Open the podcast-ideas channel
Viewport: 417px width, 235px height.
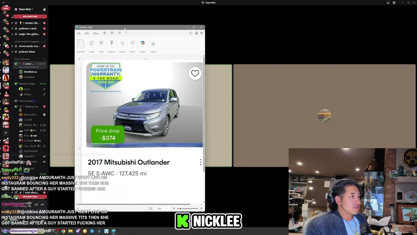point(29,52)
